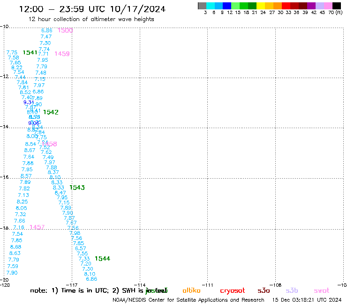This screenshot has width=347, height=304.
Task: Click the 8.67 wave height value
Action: pos(30,150)
